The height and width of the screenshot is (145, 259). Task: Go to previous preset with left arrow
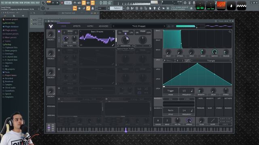coord(113,26)
